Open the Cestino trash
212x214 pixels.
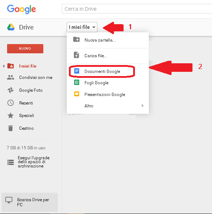pos(26,128)
